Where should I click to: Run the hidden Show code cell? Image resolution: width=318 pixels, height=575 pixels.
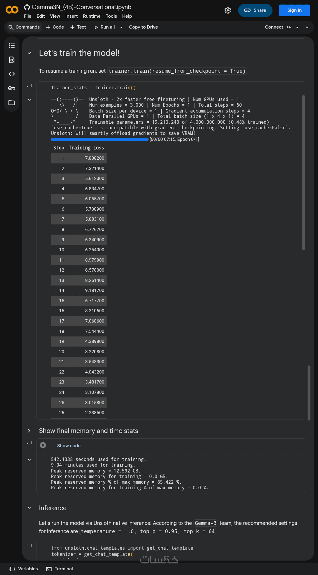pyautogui.click(x=43, y=445)
